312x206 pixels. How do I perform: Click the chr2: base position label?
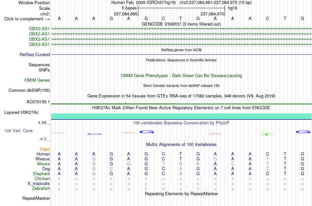45,14
